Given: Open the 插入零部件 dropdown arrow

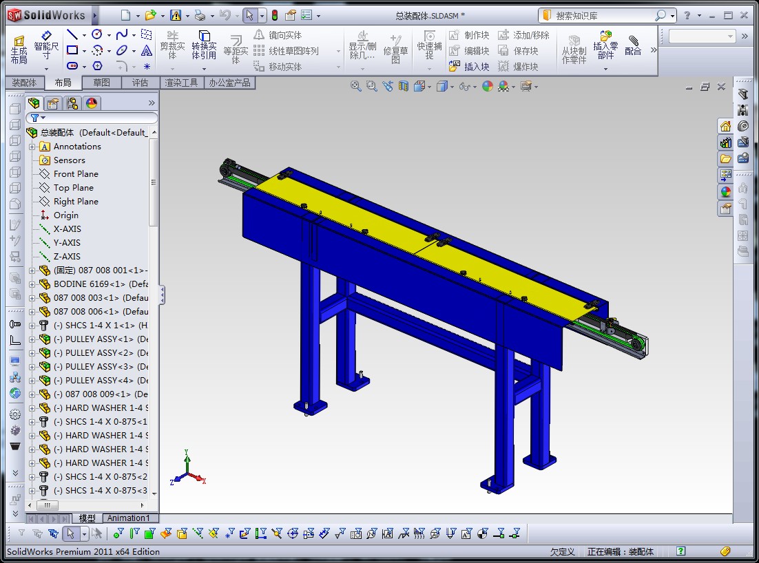Looking at the screenshot, I should coord(605,69).
